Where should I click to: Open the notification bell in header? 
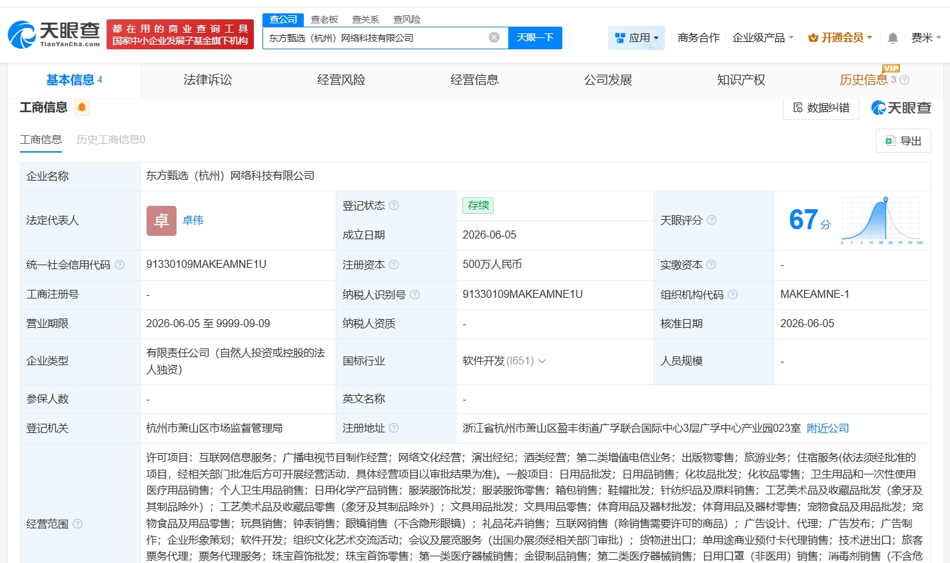point(893,38)
